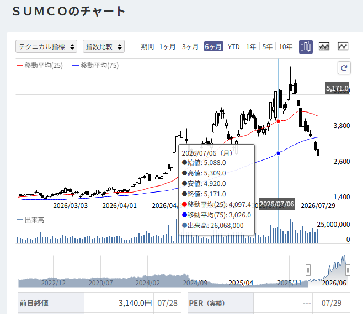Select the YTD period
Screen dimensions: 363x314
pos(233,47)
